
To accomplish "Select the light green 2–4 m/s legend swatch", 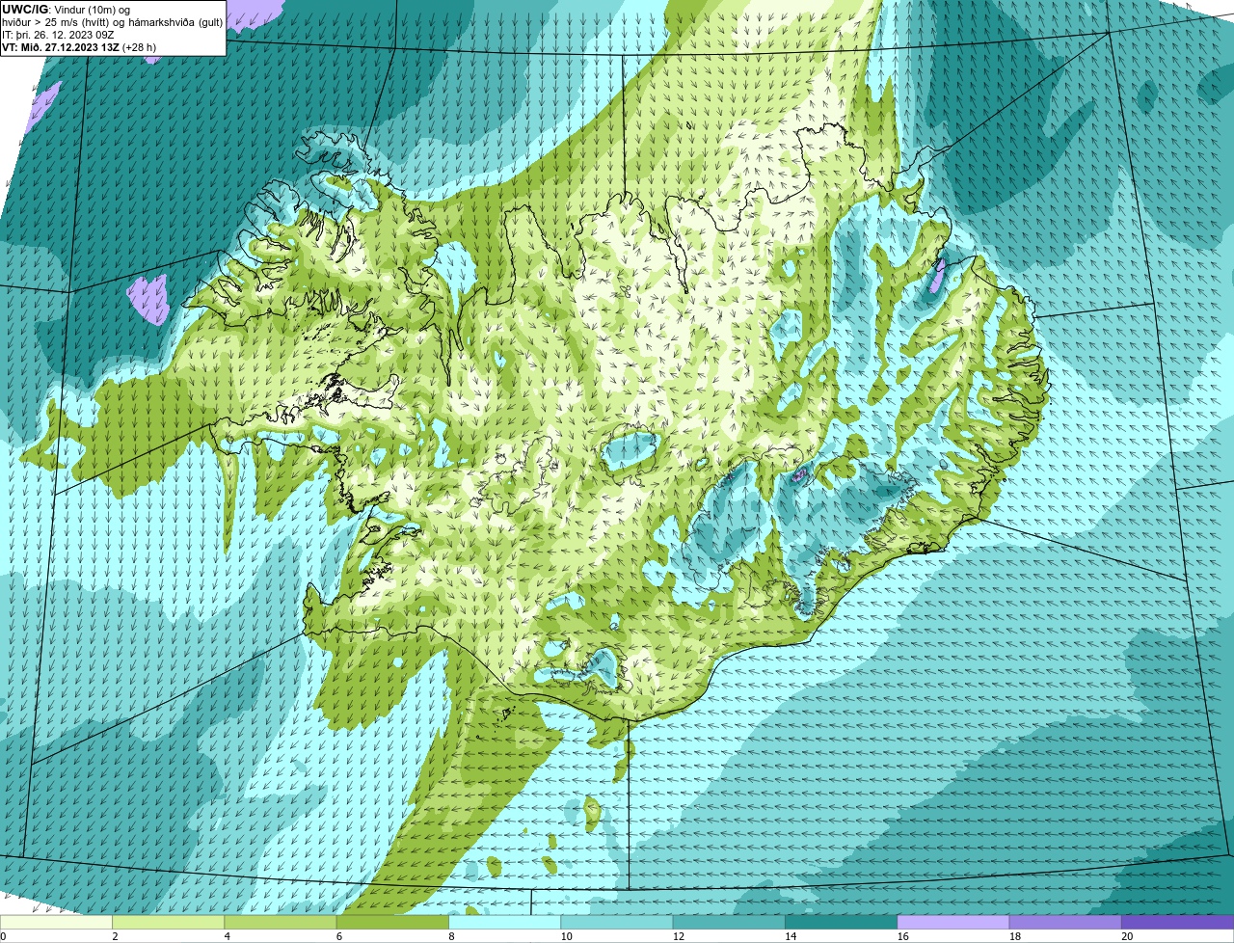I will [x=169, y=922].
